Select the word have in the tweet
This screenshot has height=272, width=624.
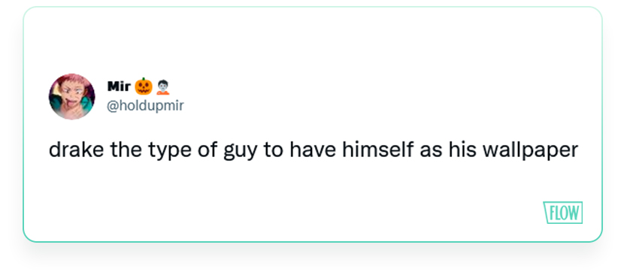point(314,150)
